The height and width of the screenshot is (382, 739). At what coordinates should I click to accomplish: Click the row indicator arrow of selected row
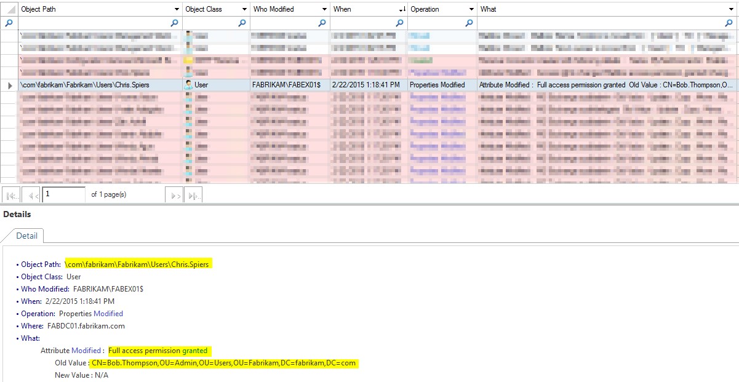(9, 85)
